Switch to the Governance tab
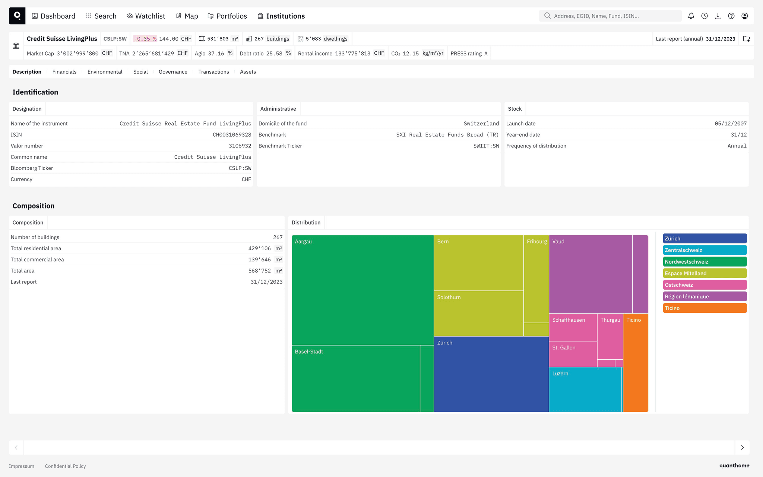The image size is (763, 477). point(173,72)
